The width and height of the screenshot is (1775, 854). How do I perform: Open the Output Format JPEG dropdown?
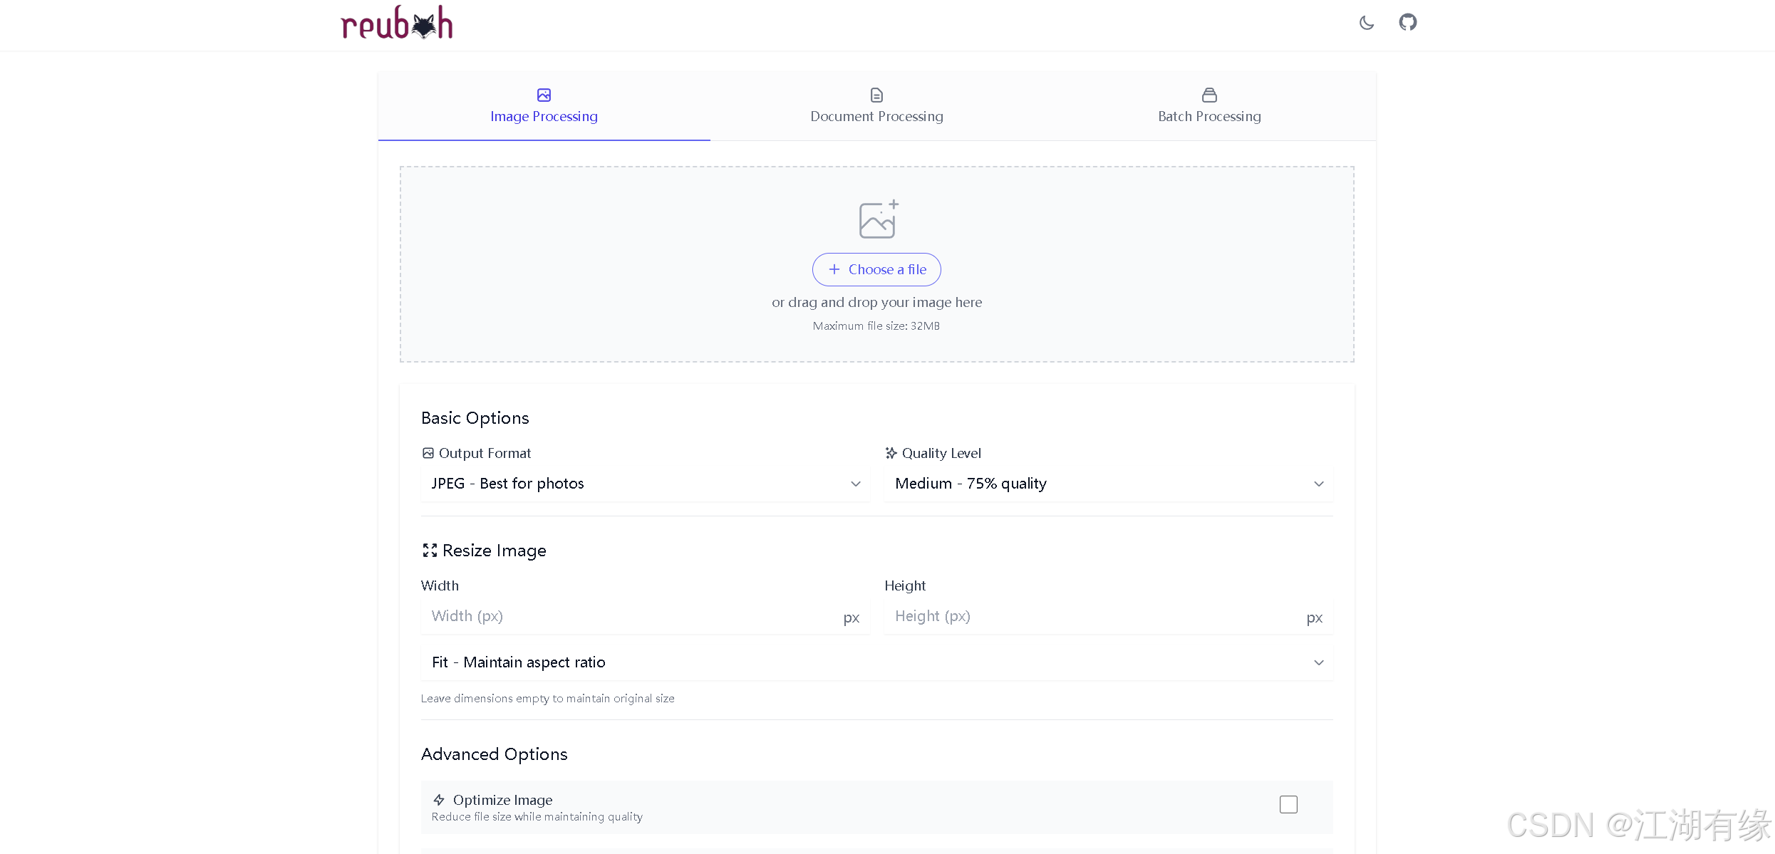[645, 484]
